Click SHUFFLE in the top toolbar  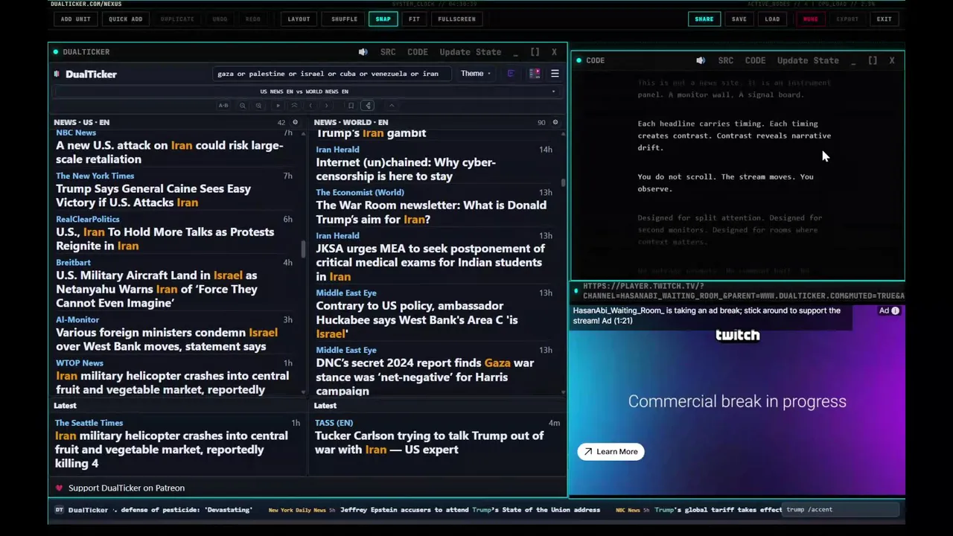(344, 19)
